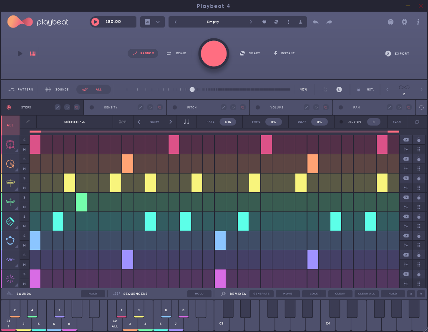The height and width of the screenshot is (332, 428).
Task: Enable the VOLUME toggle dot
Action: tap(258, 107)
